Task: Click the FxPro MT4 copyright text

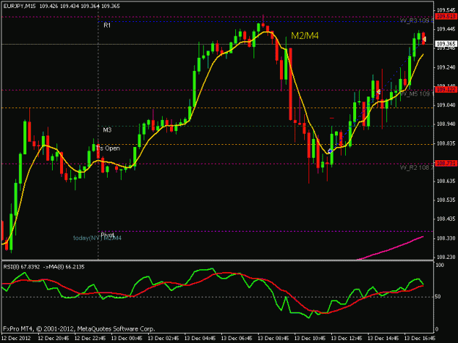Action: tap(79, 328)
